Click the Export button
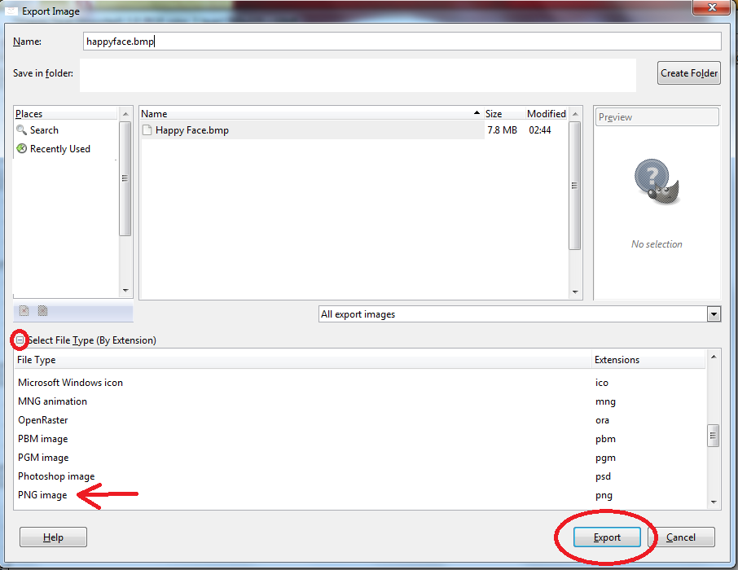Image resolution: width=738 pixels, height=570 pixels. click(607, 537)
